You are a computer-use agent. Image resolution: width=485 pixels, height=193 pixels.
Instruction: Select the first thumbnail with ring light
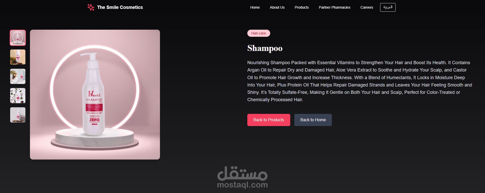[18, 38]
